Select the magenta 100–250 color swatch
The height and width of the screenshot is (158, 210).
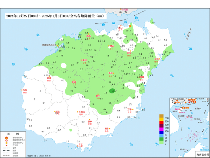161,129
